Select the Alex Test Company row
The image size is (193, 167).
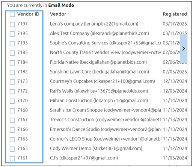100,33
